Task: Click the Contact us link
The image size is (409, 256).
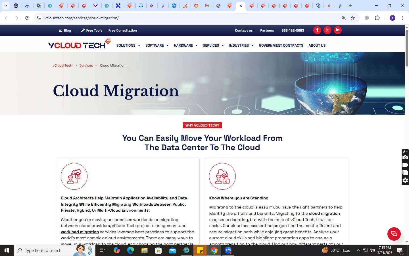Action: [x=244, y=30]
